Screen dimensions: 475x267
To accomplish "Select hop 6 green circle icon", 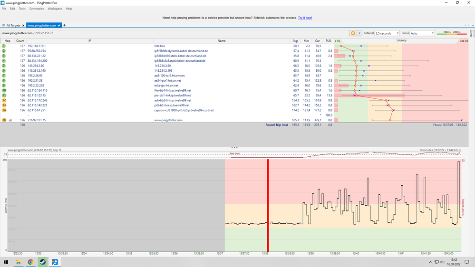I will 4,70.
